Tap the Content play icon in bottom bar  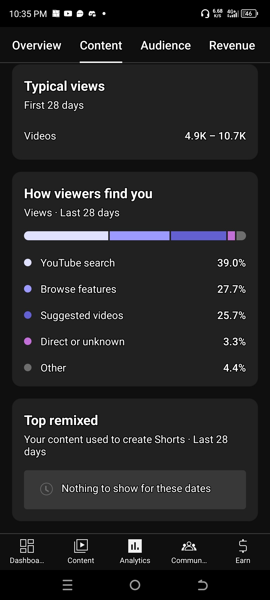(x=81, y=546)
